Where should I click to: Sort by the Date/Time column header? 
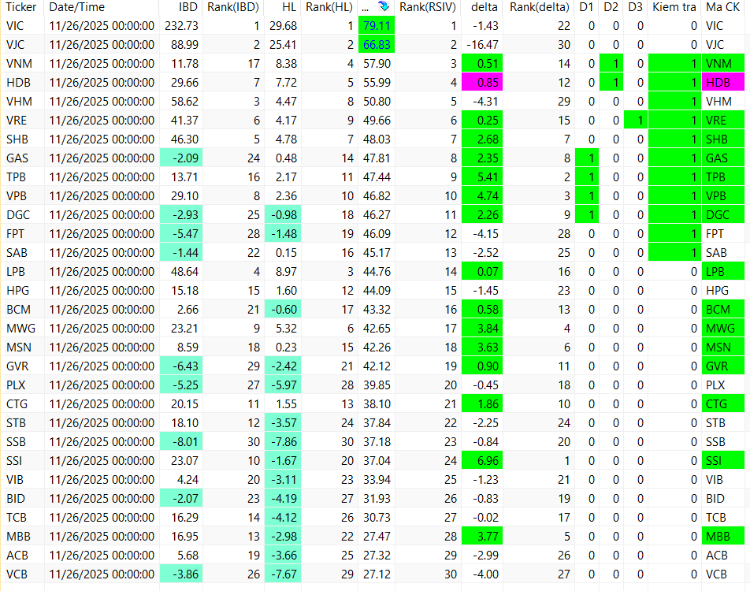coord(77,7)
